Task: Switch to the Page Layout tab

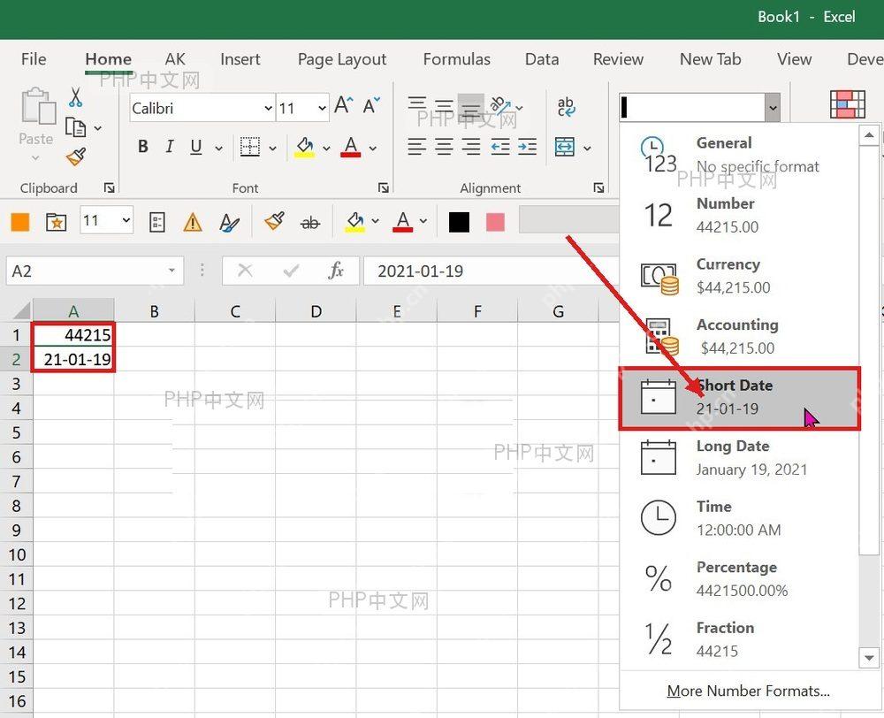Action: tap(341, 59)
